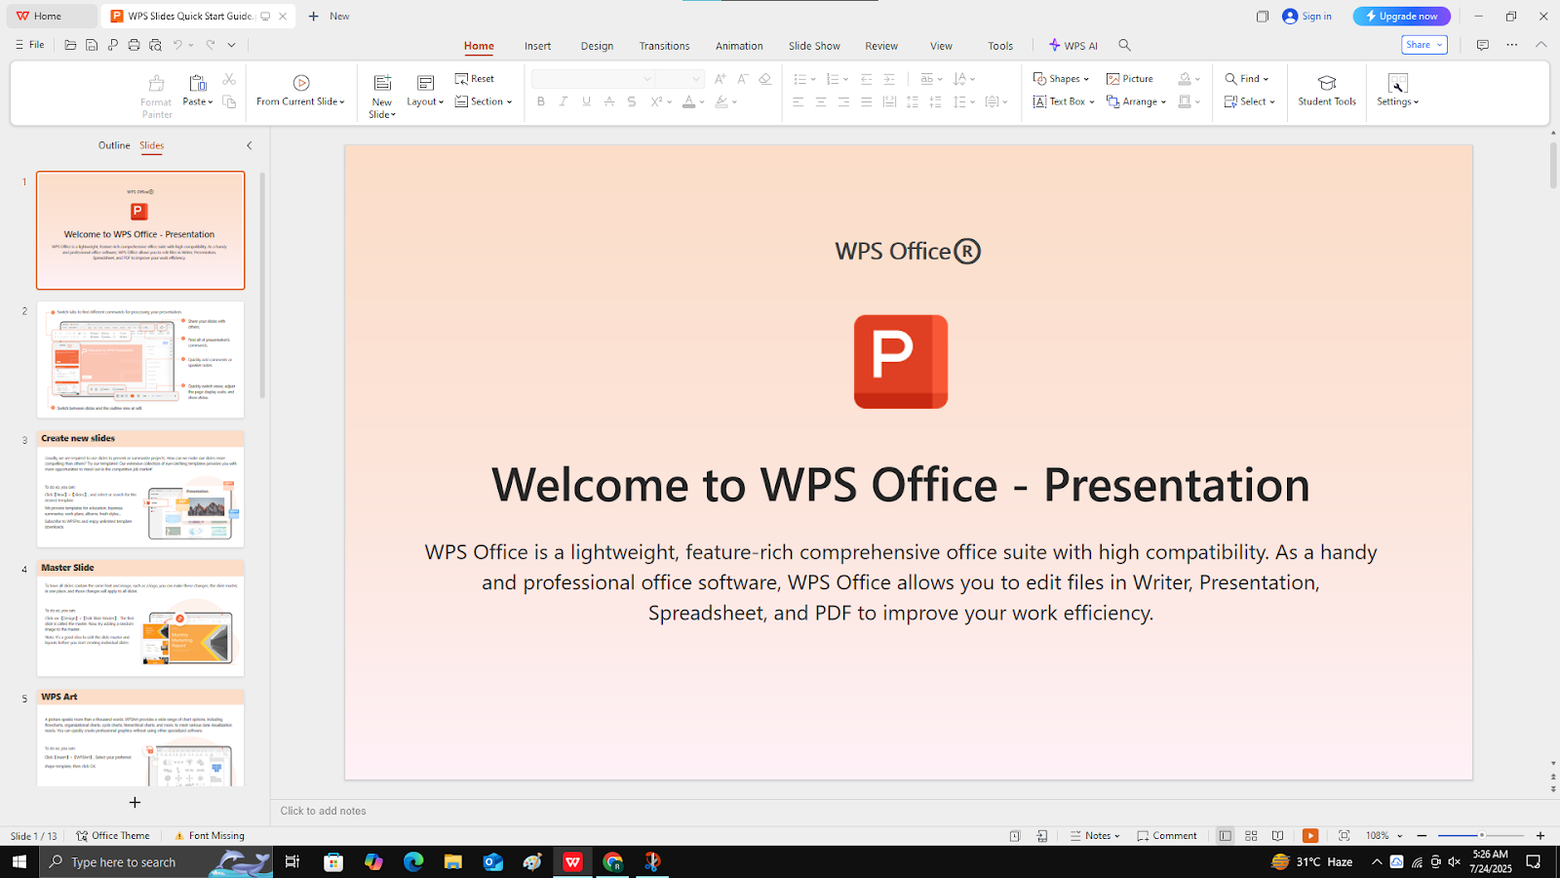
Task: Select Center text alignment
Action: pyautogui.click(x=820, y=101)
